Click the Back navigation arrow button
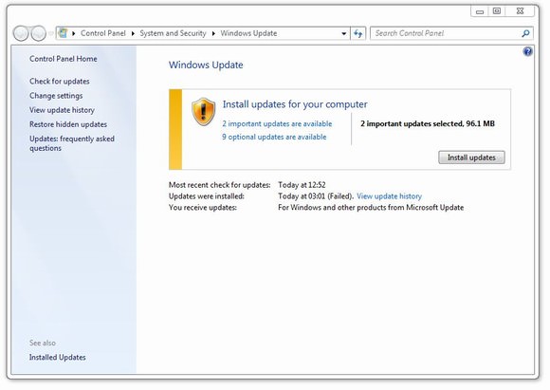This screenshot has height=390, width=550. click(20, 34)
